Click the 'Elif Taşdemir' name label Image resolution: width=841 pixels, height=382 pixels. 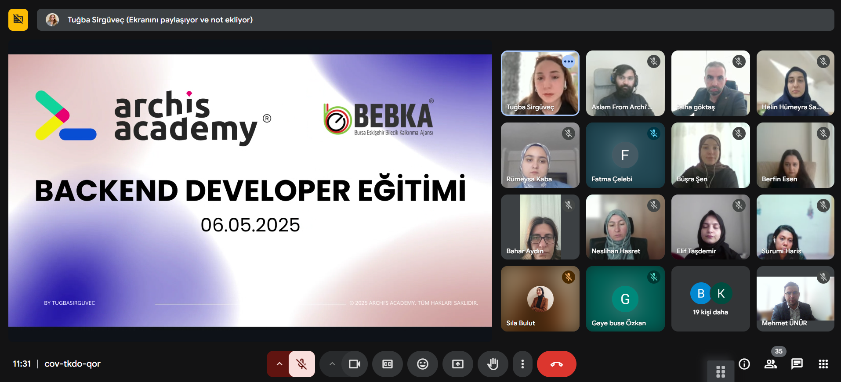click(696, 251)
